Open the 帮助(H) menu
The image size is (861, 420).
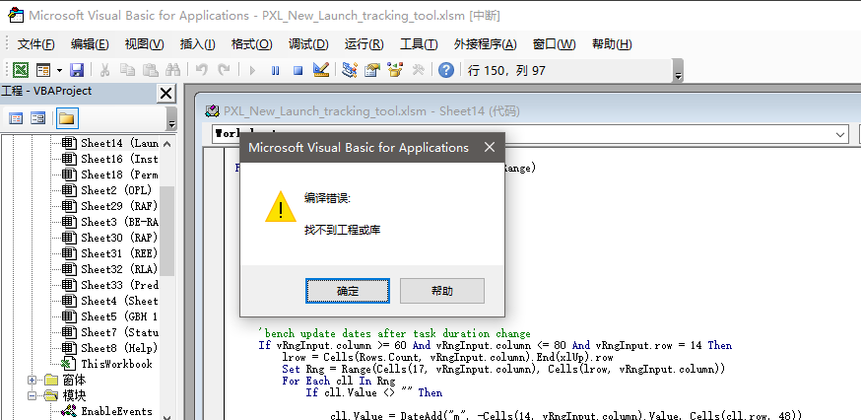[x=612, y=44]
